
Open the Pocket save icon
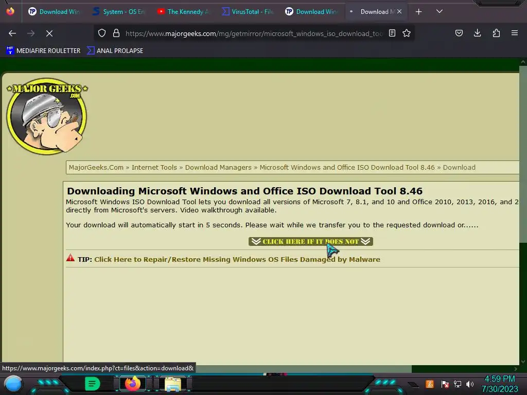pyautogui.click(x=459, y=33)
